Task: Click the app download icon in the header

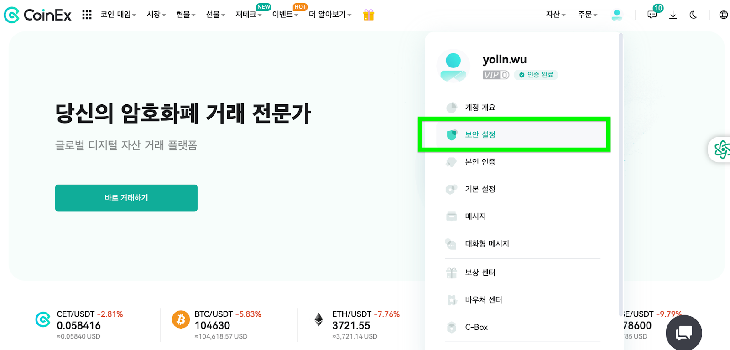Action: click(673, 15)
